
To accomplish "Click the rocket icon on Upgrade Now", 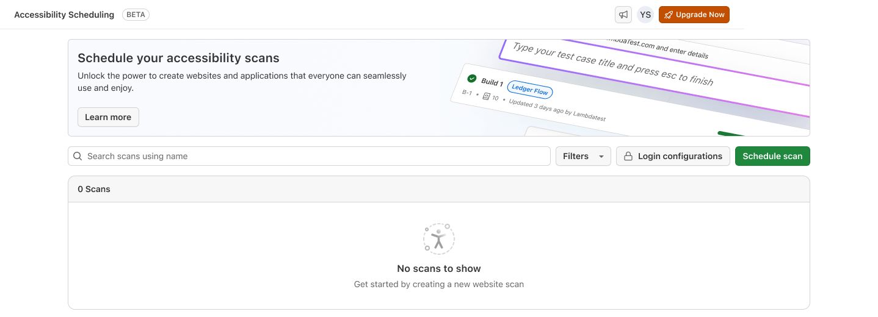I will point(669,15).
